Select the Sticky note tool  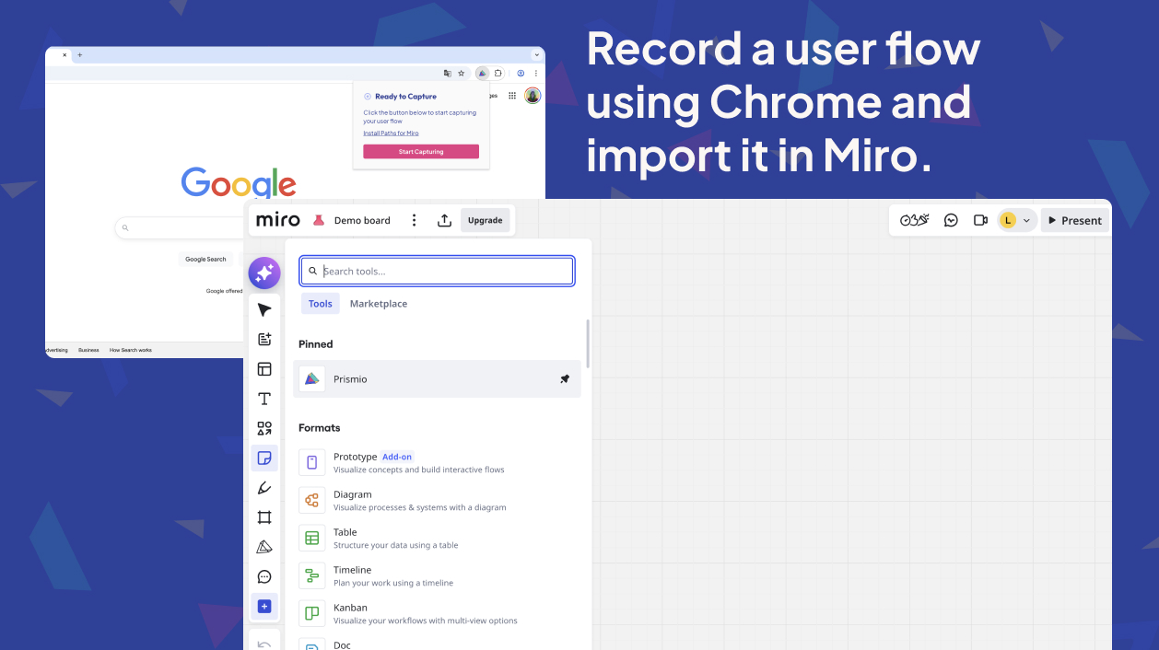coord(264,458)
